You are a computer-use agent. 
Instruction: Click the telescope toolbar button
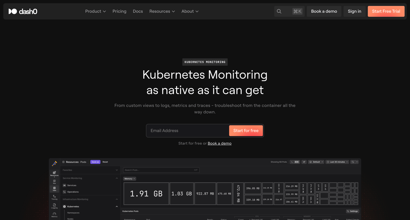click(304, 162)
